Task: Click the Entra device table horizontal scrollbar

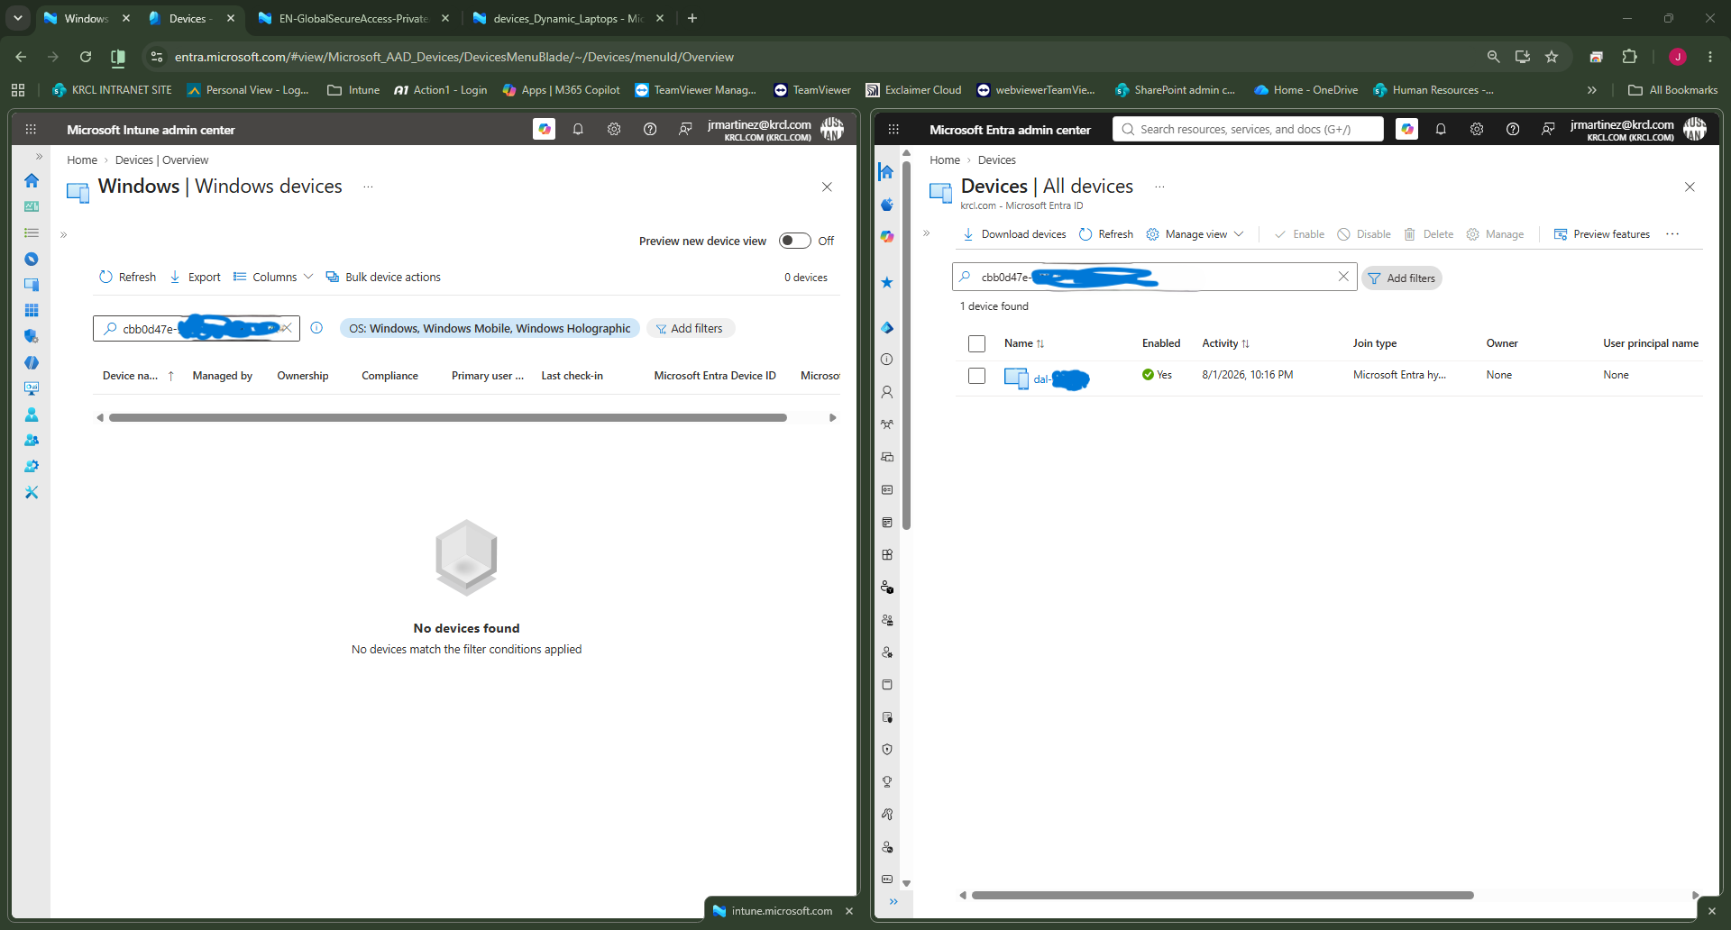Action: 1222,895
